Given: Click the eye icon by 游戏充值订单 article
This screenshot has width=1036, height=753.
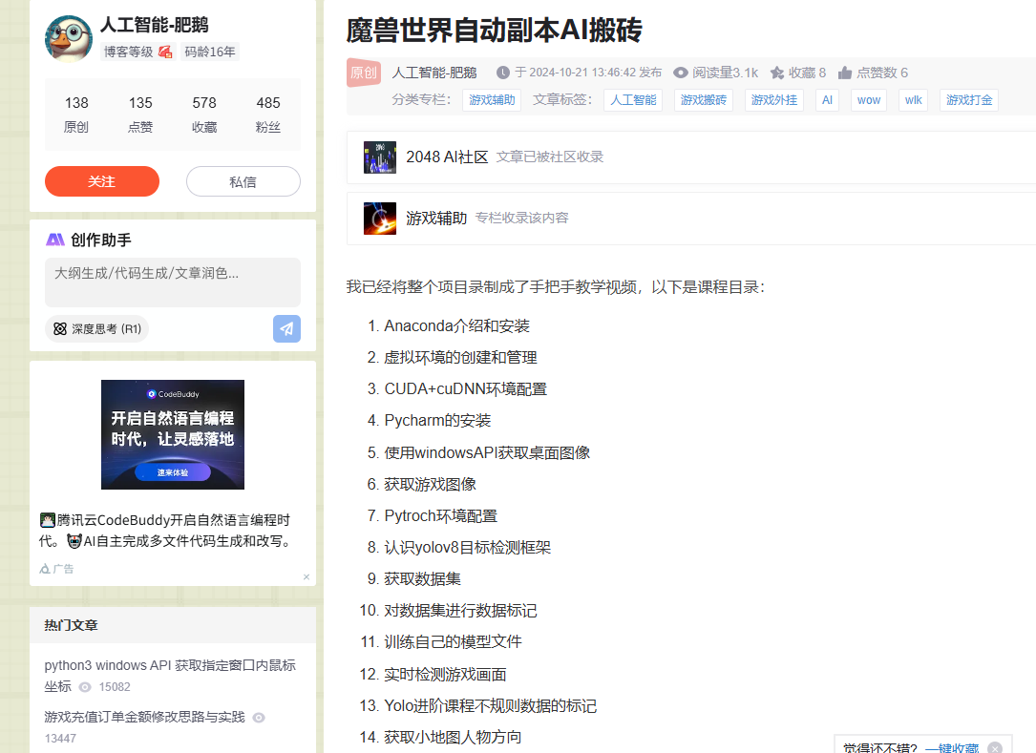Looking at the screenshot, I should (259, 718).
